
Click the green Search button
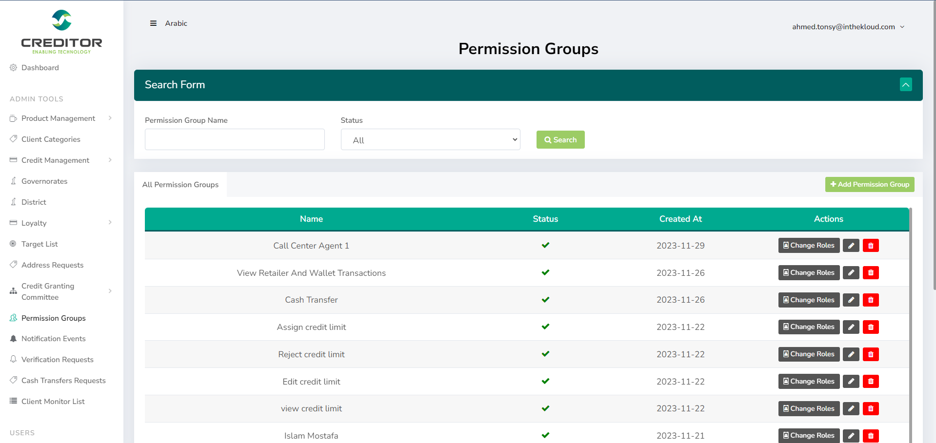pos(560,140)
